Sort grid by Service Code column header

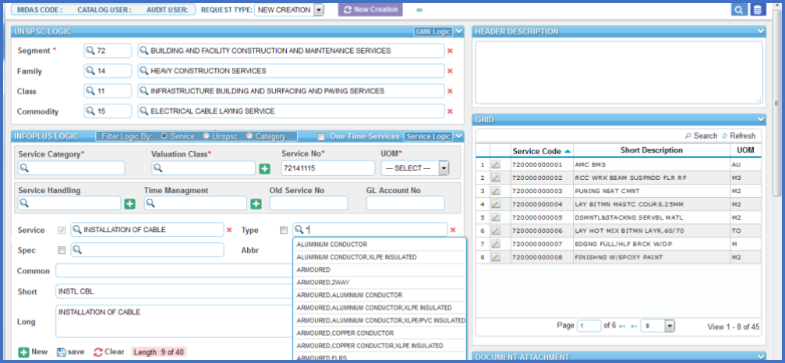[540, 150]
